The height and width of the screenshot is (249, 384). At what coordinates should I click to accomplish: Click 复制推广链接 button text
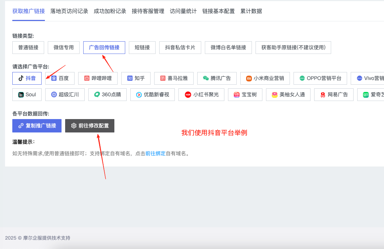41,126
